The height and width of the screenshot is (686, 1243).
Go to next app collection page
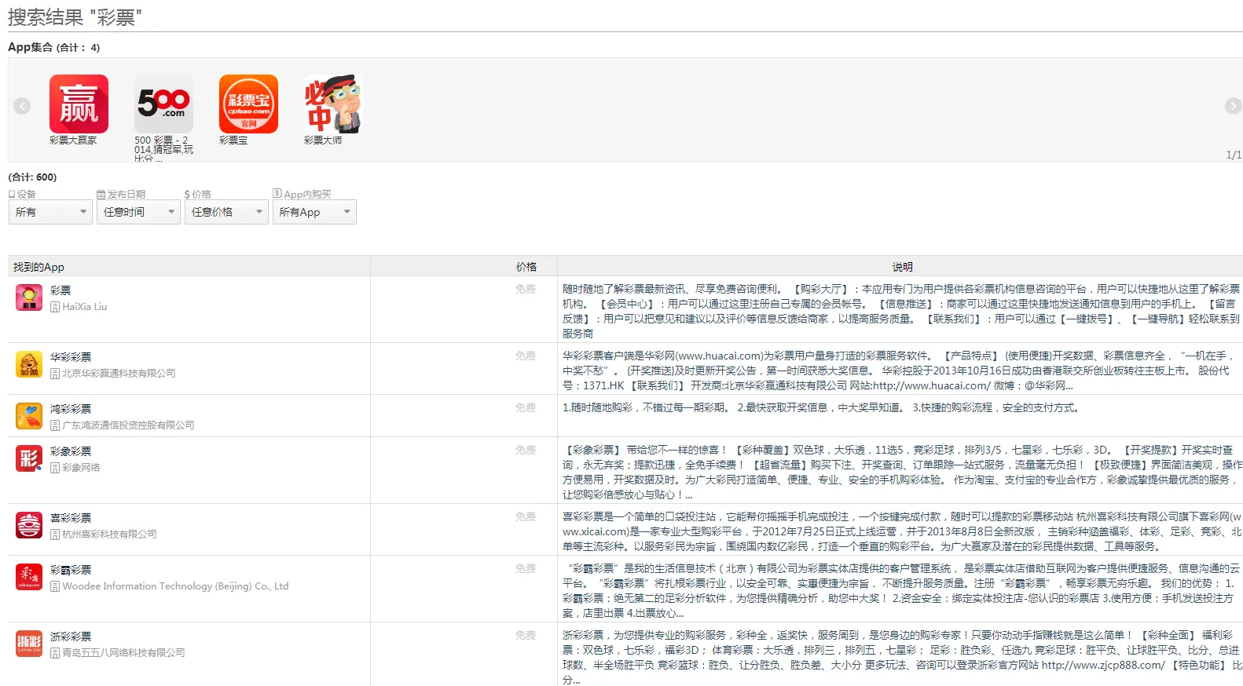click(1233, 106)
